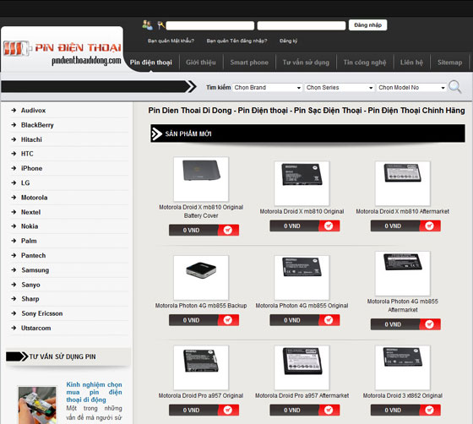This screenshot has height=424, width=473.
Task: Click the Motorola Photon 4G mb855 Original title
Action: pyautogui.click(x=302, y=306)
